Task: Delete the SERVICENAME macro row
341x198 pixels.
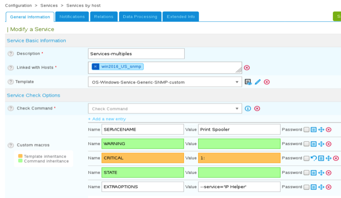Action: coord(329,129)
